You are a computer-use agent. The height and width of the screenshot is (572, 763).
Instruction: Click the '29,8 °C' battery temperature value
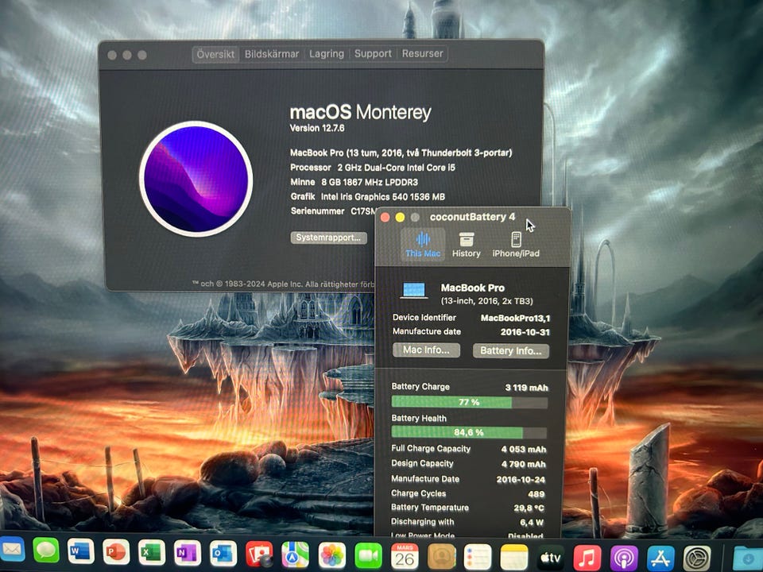(529, 508)
